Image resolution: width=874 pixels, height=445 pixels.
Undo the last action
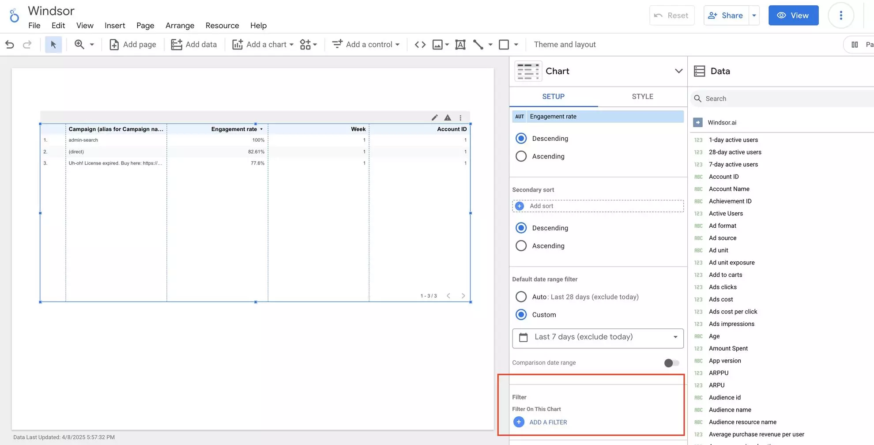[x=10, y=45]
